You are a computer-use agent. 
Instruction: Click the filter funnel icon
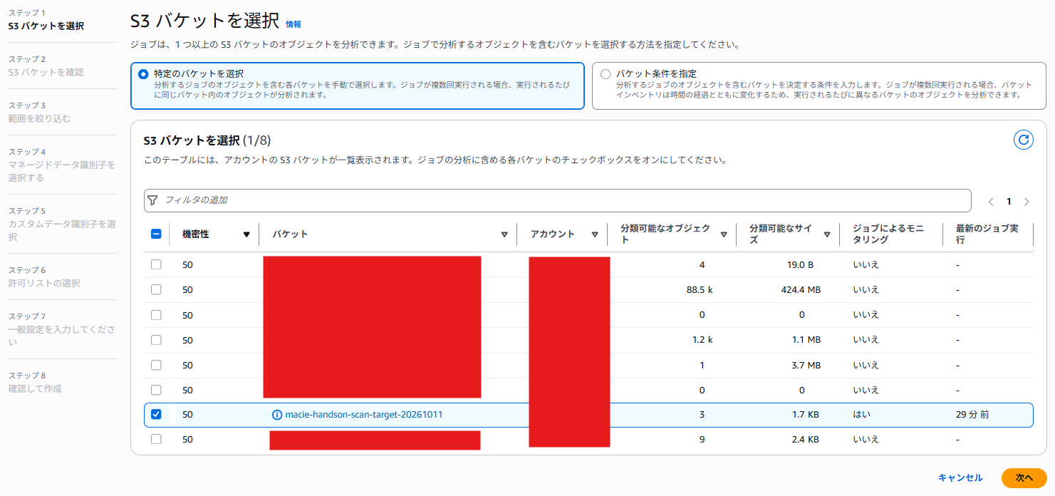(x=152, y=200)
